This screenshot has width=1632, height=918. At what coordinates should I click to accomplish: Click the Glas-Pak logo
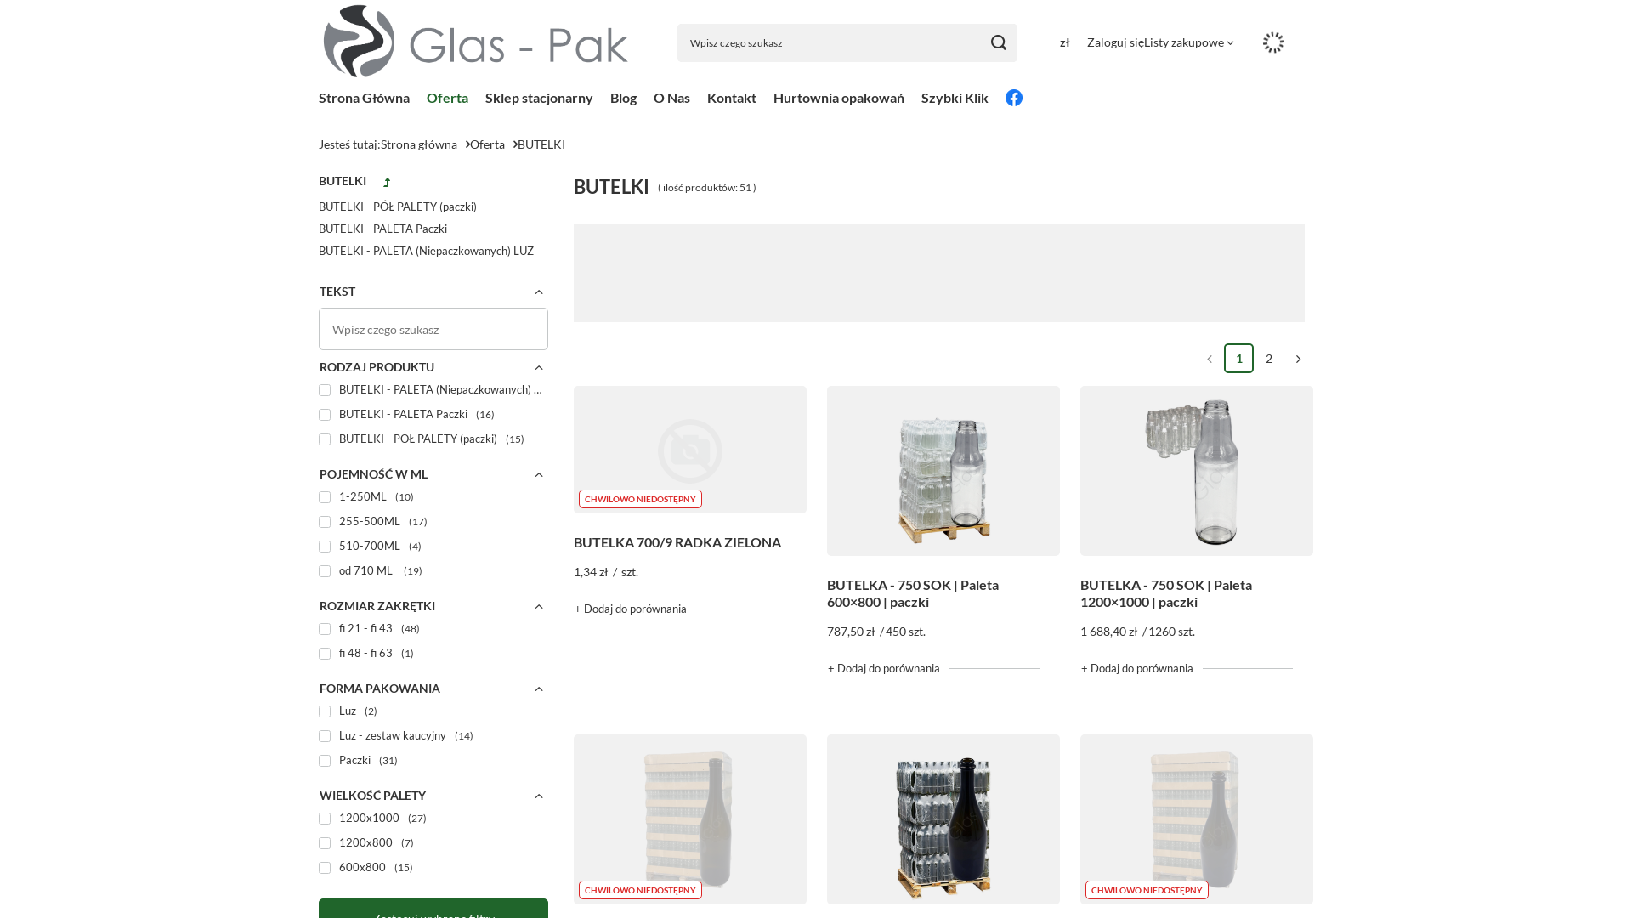tap(475, 41)
